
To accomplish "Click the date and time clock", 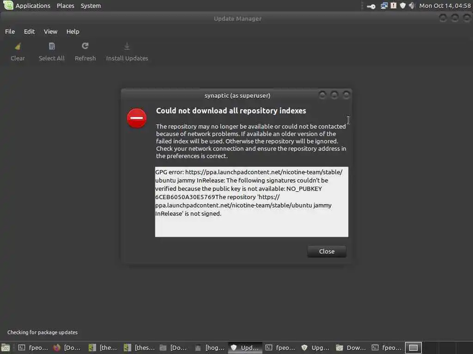I will tap(445, 6).
